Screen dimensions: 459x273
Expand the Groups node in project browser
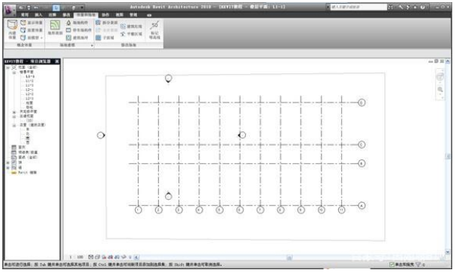[8, 168]
